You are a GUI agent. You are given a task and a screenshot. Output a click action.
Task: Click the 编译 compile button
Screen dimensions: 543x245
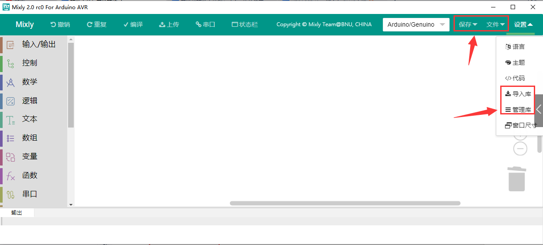pos(133,24)
